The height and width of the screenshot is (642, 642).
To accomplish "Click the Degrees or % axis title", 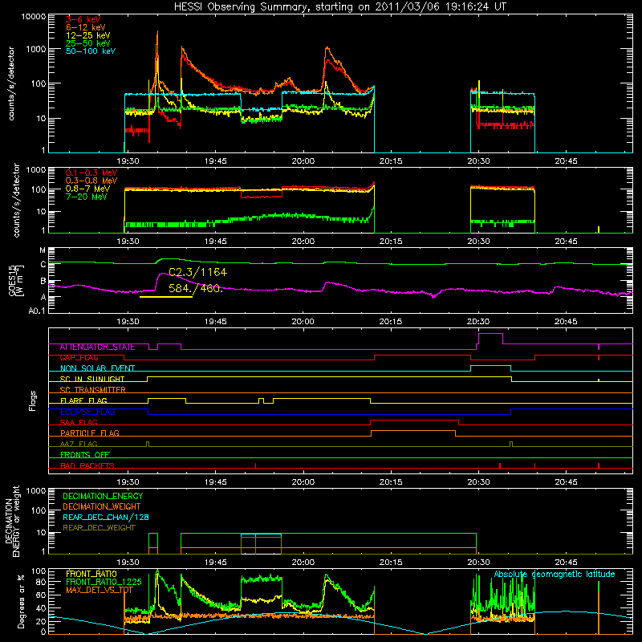I will (x=21, y=601).
